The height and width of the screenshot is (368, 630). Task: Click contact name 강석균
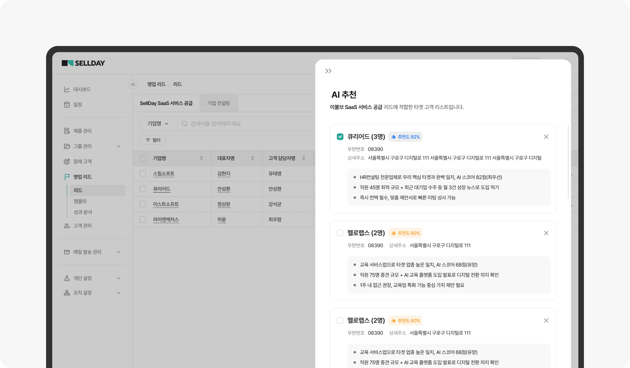(x=275, y=204)
